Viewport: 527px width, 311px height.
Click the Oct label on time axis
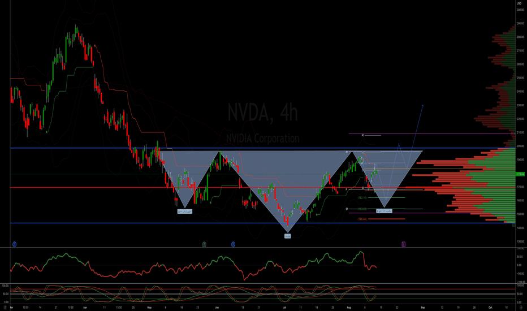click(x=490, y=307)
